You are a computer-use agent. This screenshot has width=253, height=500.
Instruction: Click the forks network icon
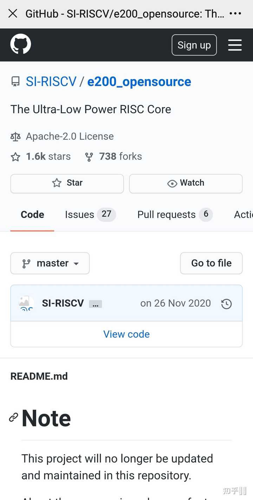point(89,157)
